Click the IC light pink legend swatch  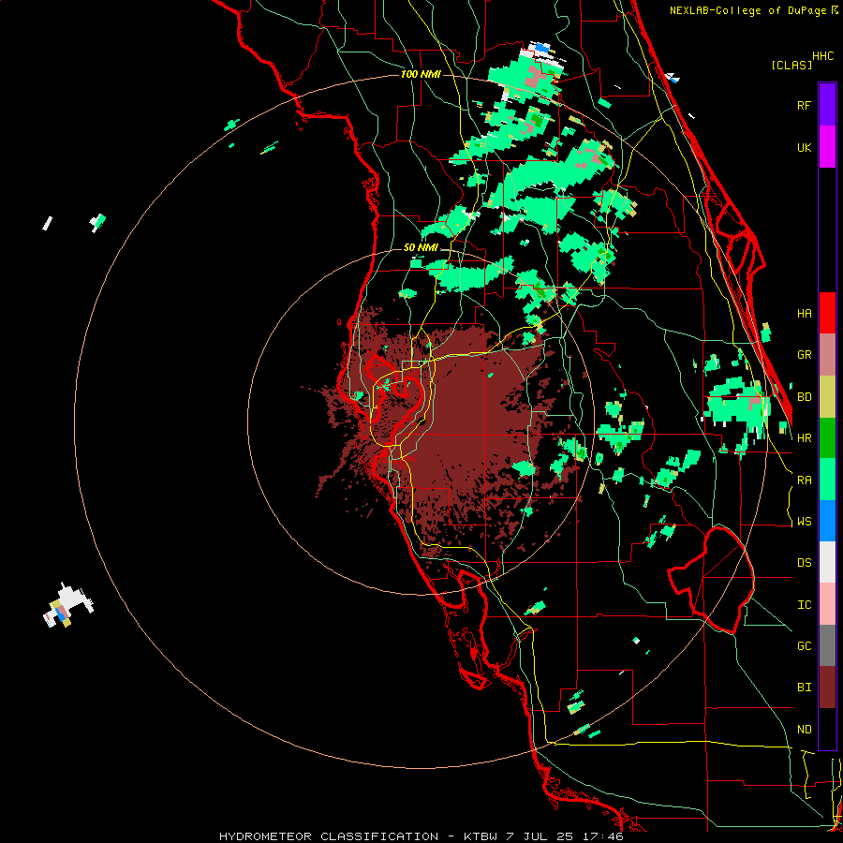pyautogui.click(x=827, y=604)
